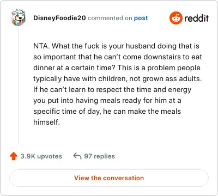218x196 pixels.
Task: Click the line starting 'specific time of day'
Action: (x=107, y=112)
